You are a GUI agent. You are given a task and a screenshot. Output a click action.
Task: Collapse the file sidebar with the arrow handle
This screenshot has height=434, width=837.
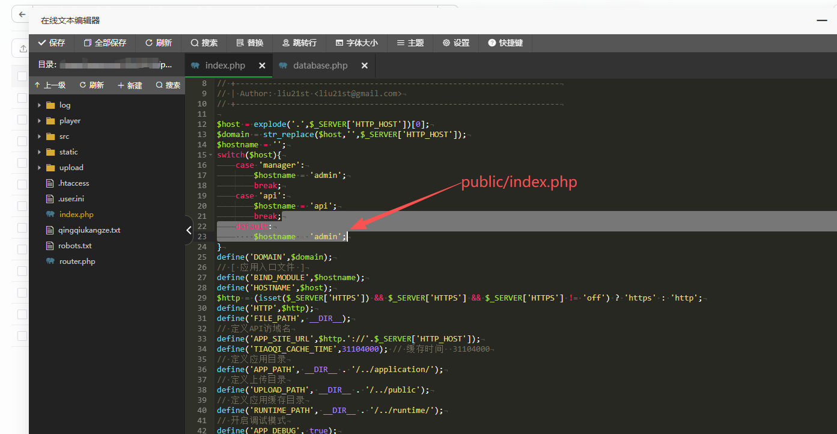189,230
